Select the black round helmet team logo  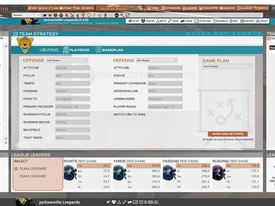(116, 15)
